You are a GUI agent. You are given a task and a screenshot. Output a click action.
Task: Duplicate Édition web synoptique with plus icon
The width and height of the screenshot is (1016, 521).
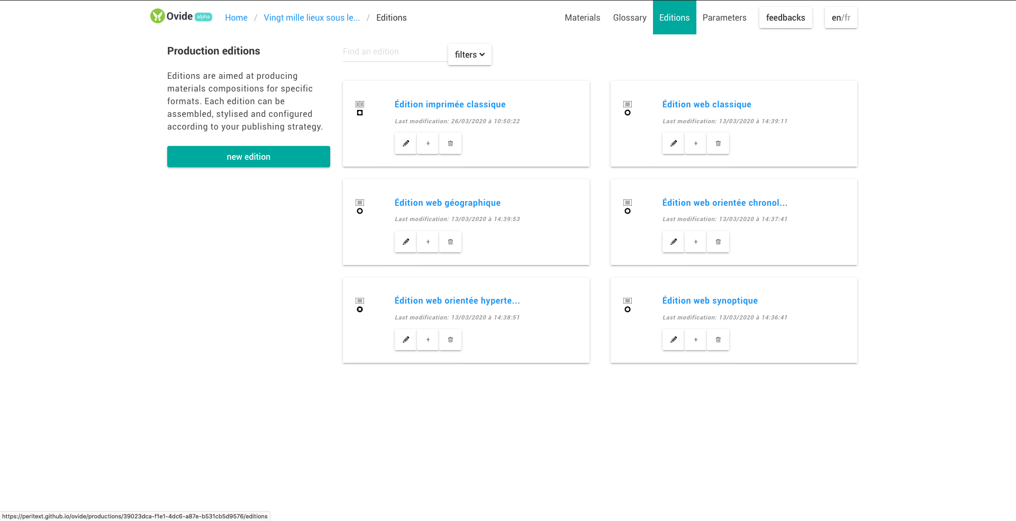[x=696, y=340]
